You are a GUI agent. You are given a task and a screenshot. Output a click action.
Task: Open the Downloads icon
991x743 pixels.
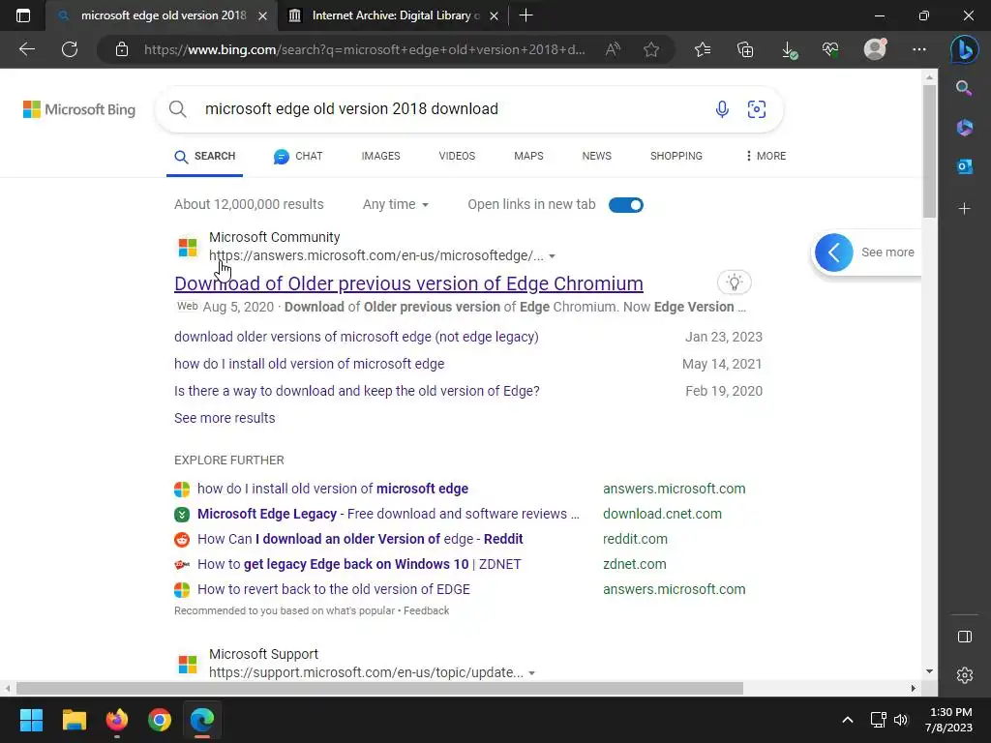tap(789, 49)
